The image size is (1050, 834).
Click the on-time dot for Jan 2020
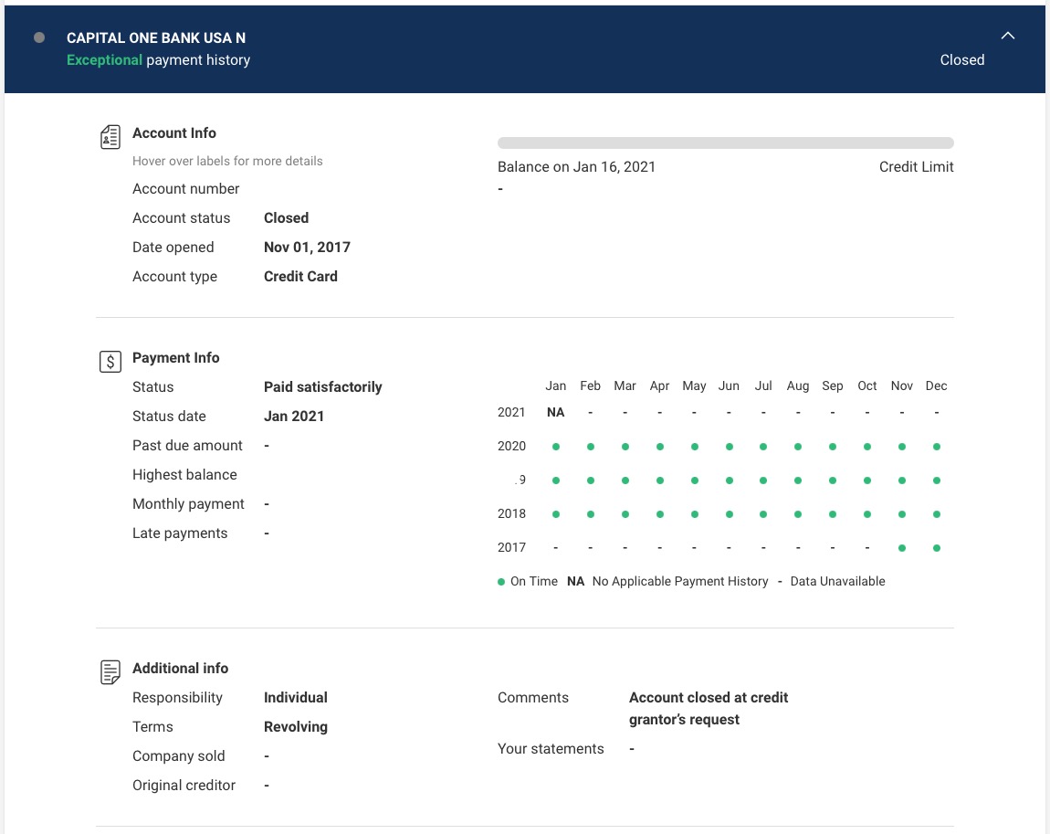pyautogui.click(x=556, y=447)
